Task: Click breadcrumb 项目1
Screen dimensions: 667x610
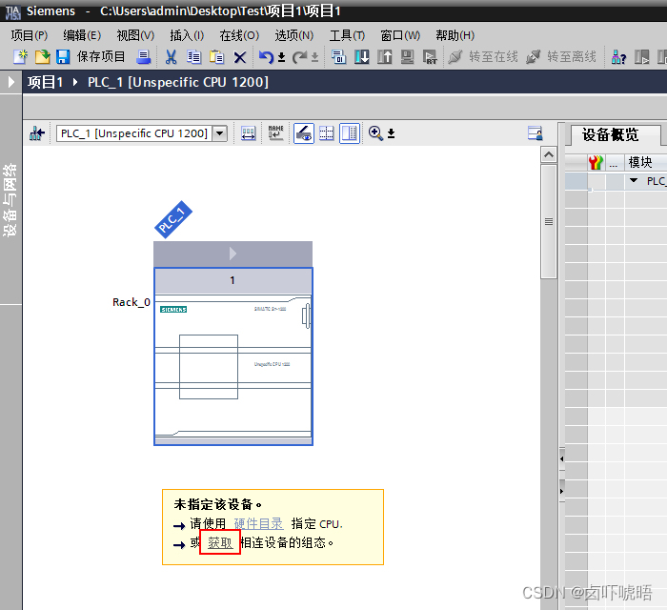Action: pyautogui.click(x=45, y=82)
